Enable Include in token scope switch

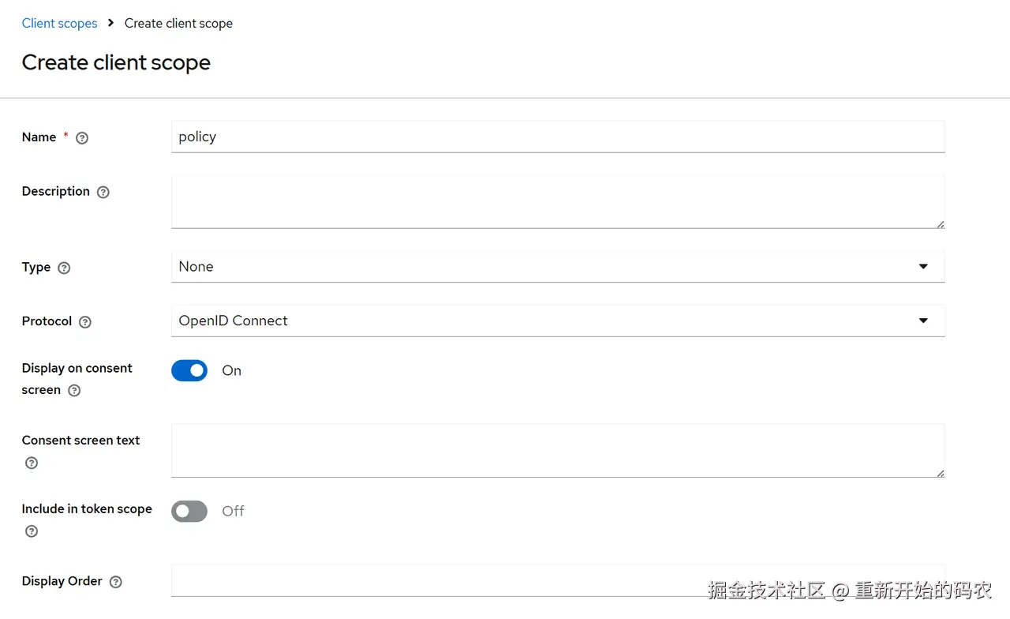189,511
